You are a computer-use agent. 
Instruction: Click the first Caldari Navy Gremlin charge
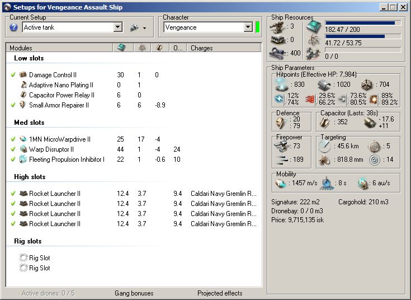coord(224,194)
